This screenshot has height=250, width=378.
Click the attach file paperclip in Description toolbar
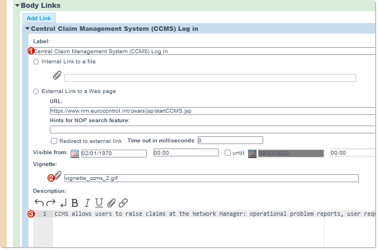point(111,203)
